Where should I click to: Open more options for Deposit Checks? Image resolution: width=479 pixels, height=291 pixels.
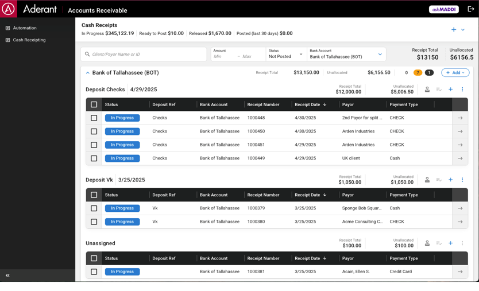coord(462,89)
